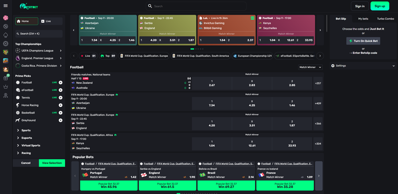Click the Enter Betslip code link
398x194 pixels.
(x=363, y=53)
